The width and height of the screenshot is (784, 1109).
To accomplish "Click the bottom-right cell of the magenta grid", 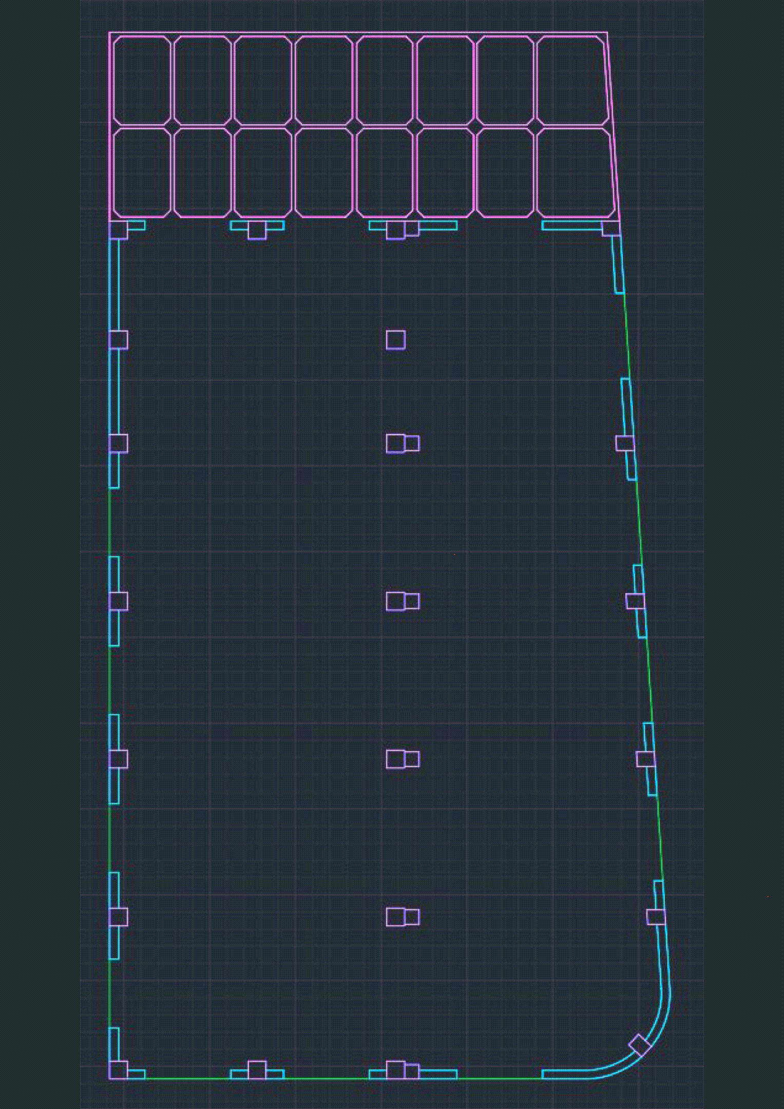I will (575, 173).
